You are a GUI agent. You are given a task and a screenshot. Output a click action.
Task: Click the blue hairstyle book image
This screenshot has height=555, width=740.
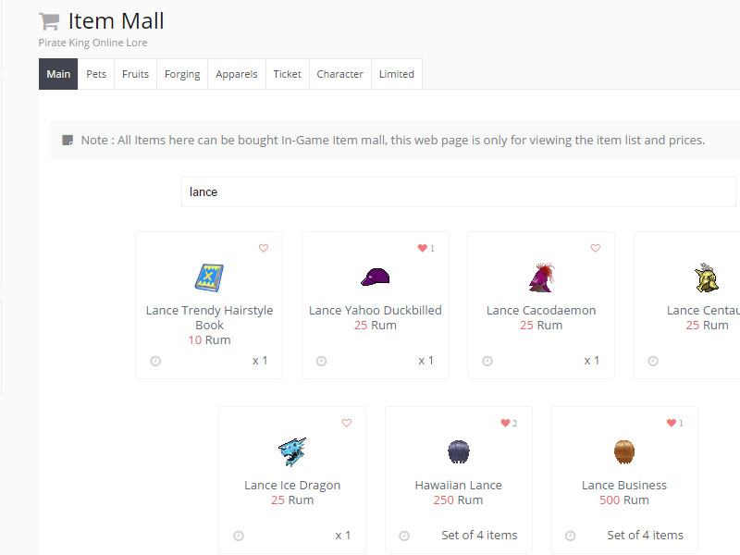click(x=209, y=277)
